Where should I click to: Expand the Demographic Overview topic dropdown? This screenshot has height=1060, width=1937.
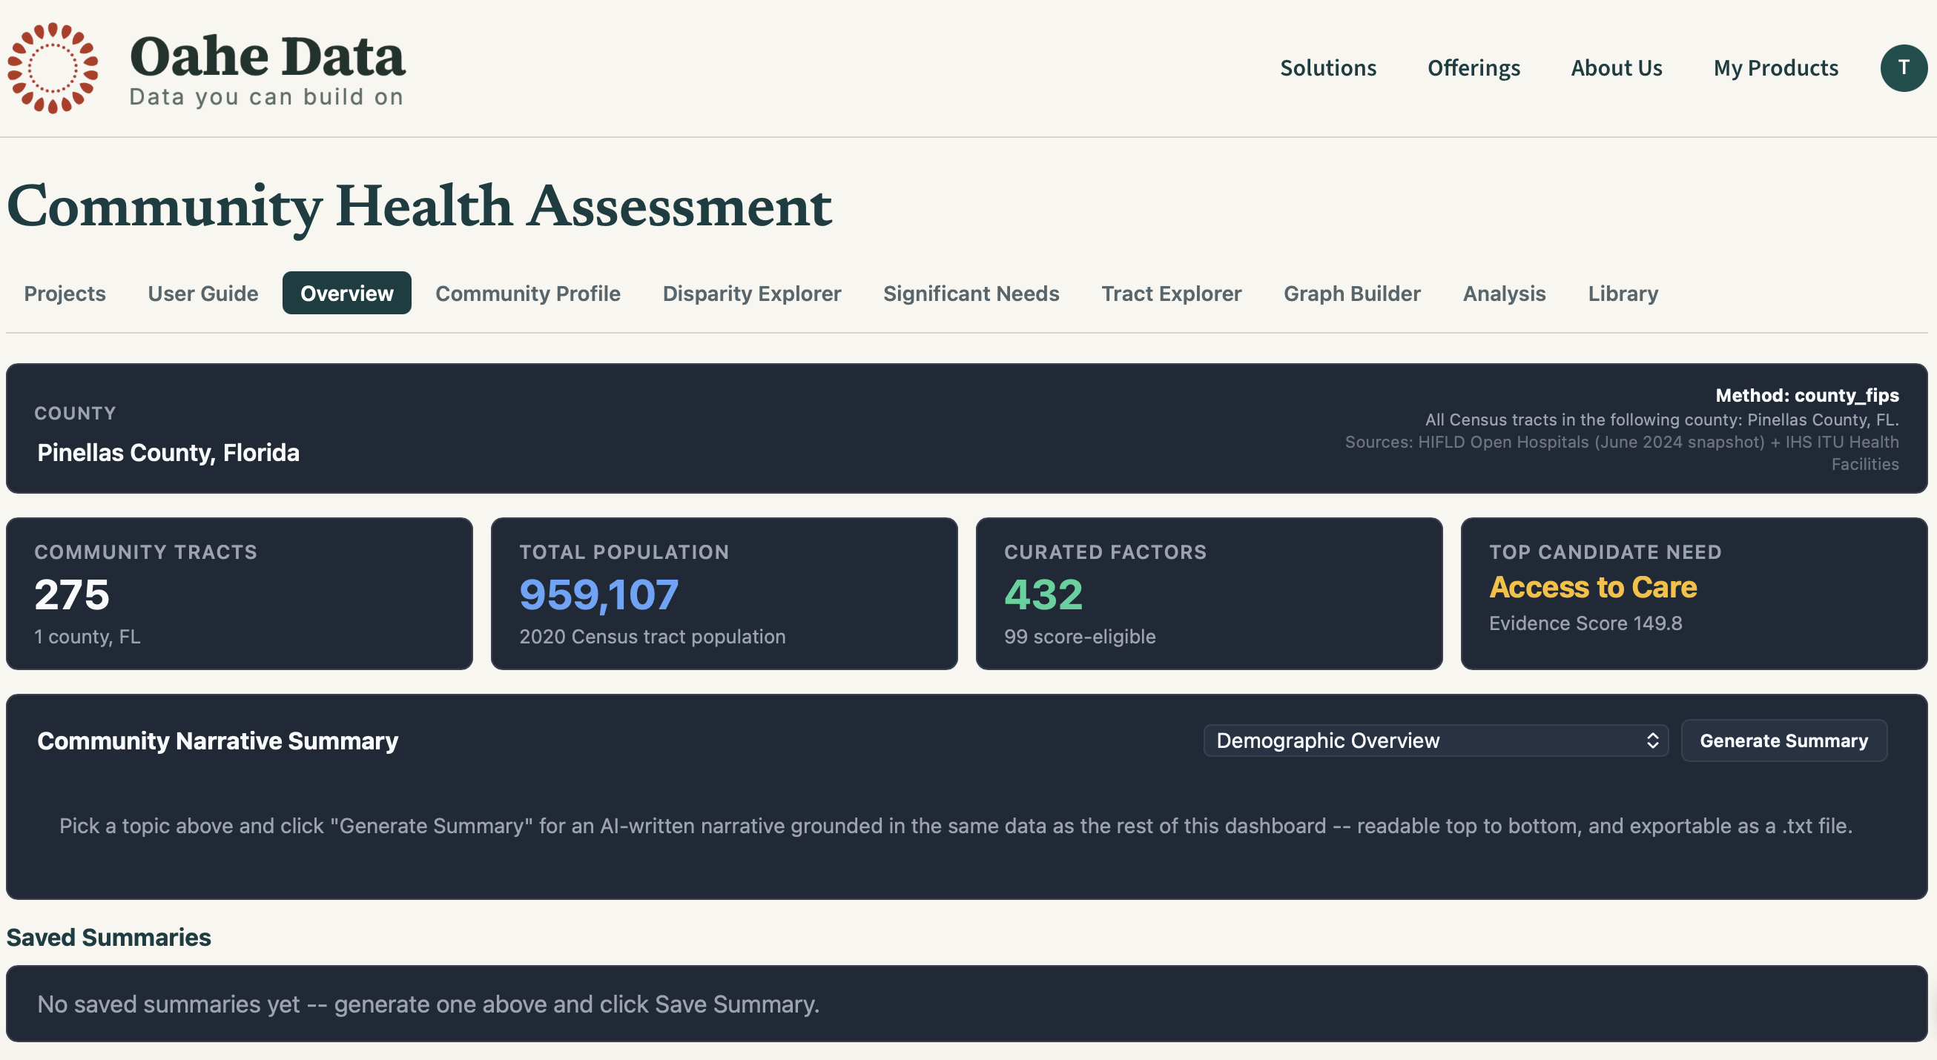coord(1436,741)
